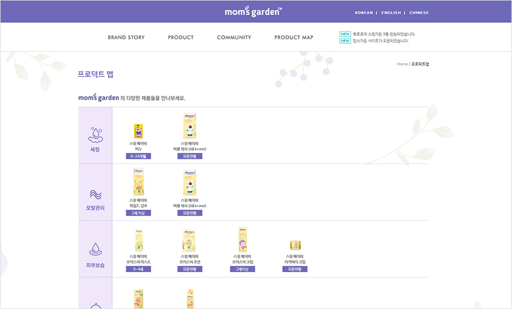This screenshot has height=309, width=512.
Task: Click the NEW badge beside the 사이트 오픈 news
Action: 345,41
